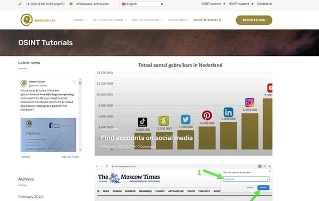Open the Diploma image in the tweet
319x201 pixels.
tap(48, 135)
